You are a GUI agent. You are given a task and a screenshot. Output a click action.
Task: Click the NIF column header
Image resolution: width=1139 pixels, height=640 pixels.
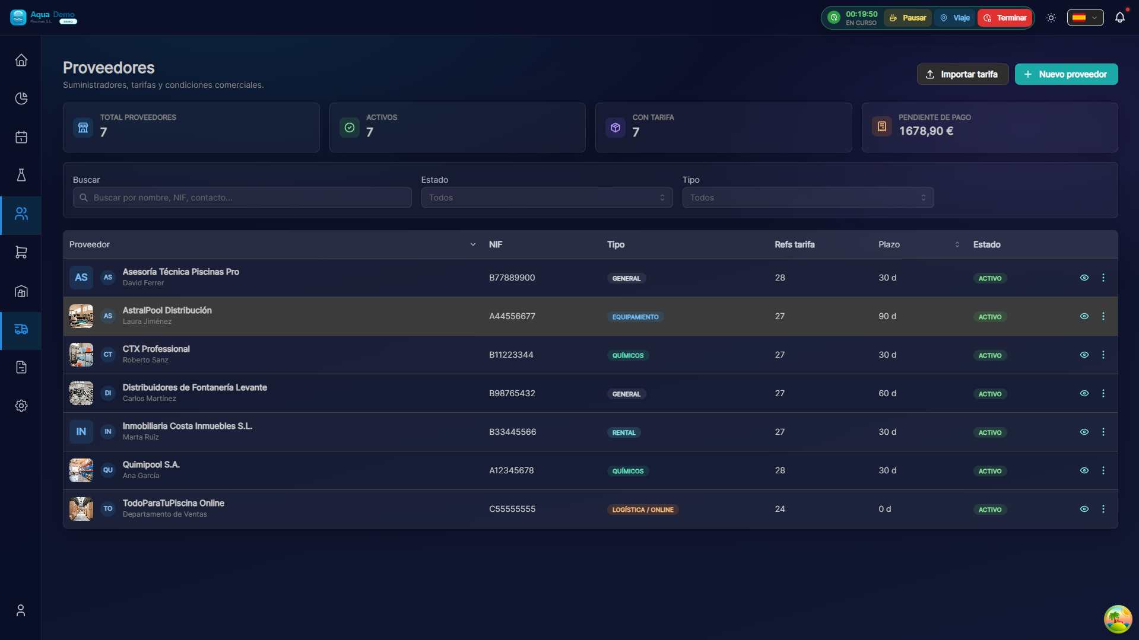(496, 244)
